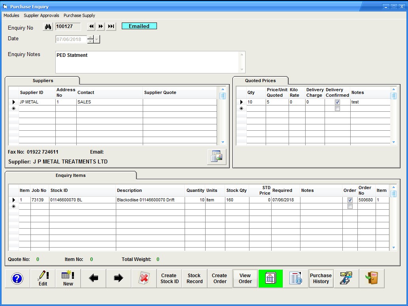Click the red X delete icon

click(x=144, y=278)
